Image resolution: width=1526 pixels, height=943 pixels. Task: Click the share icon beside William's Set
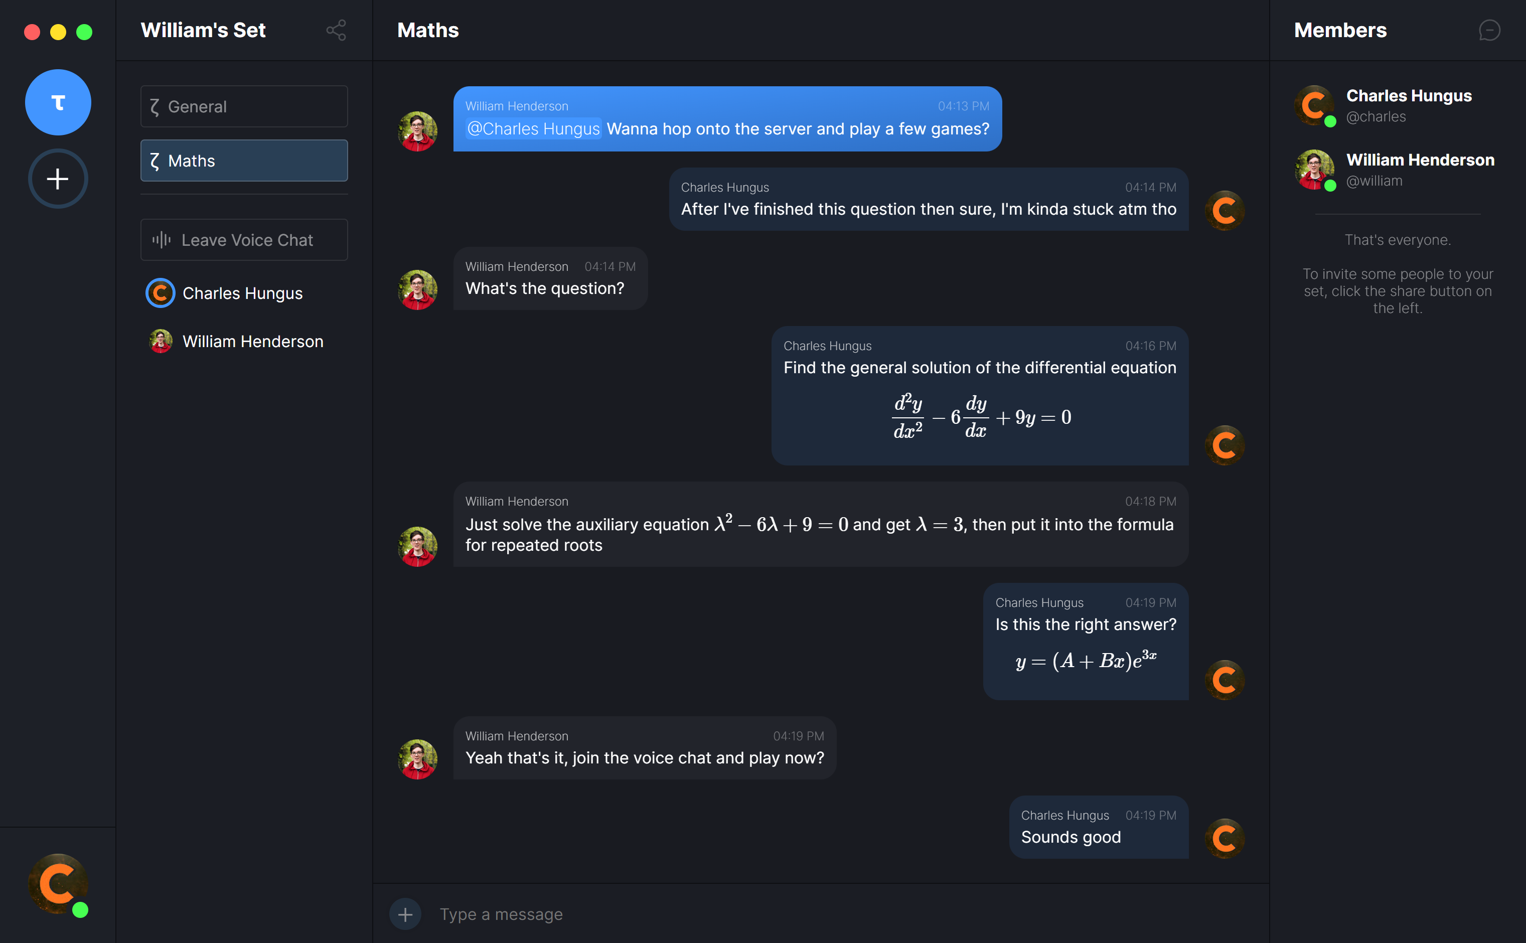click(336, 30)
